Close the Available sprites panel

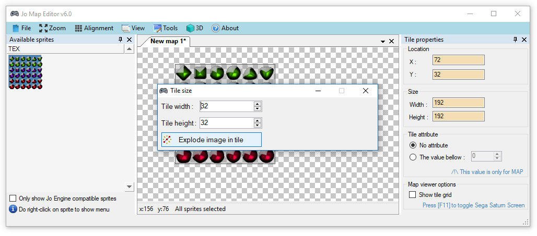(129, 40)
